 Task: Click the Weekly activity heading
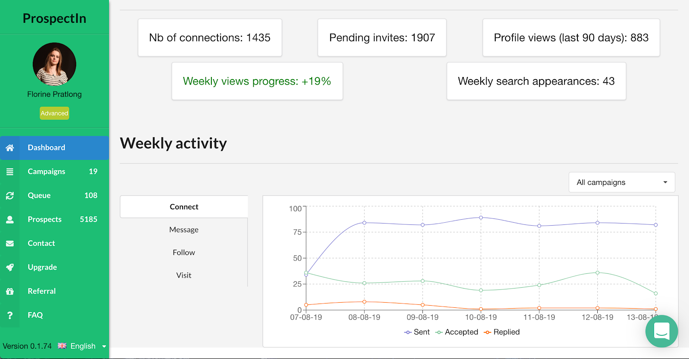[x=173, y=143]
